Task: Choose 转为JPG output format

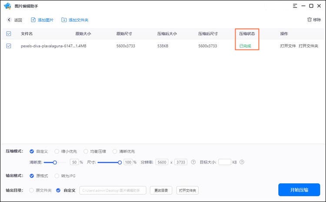Action: [57, 176]
